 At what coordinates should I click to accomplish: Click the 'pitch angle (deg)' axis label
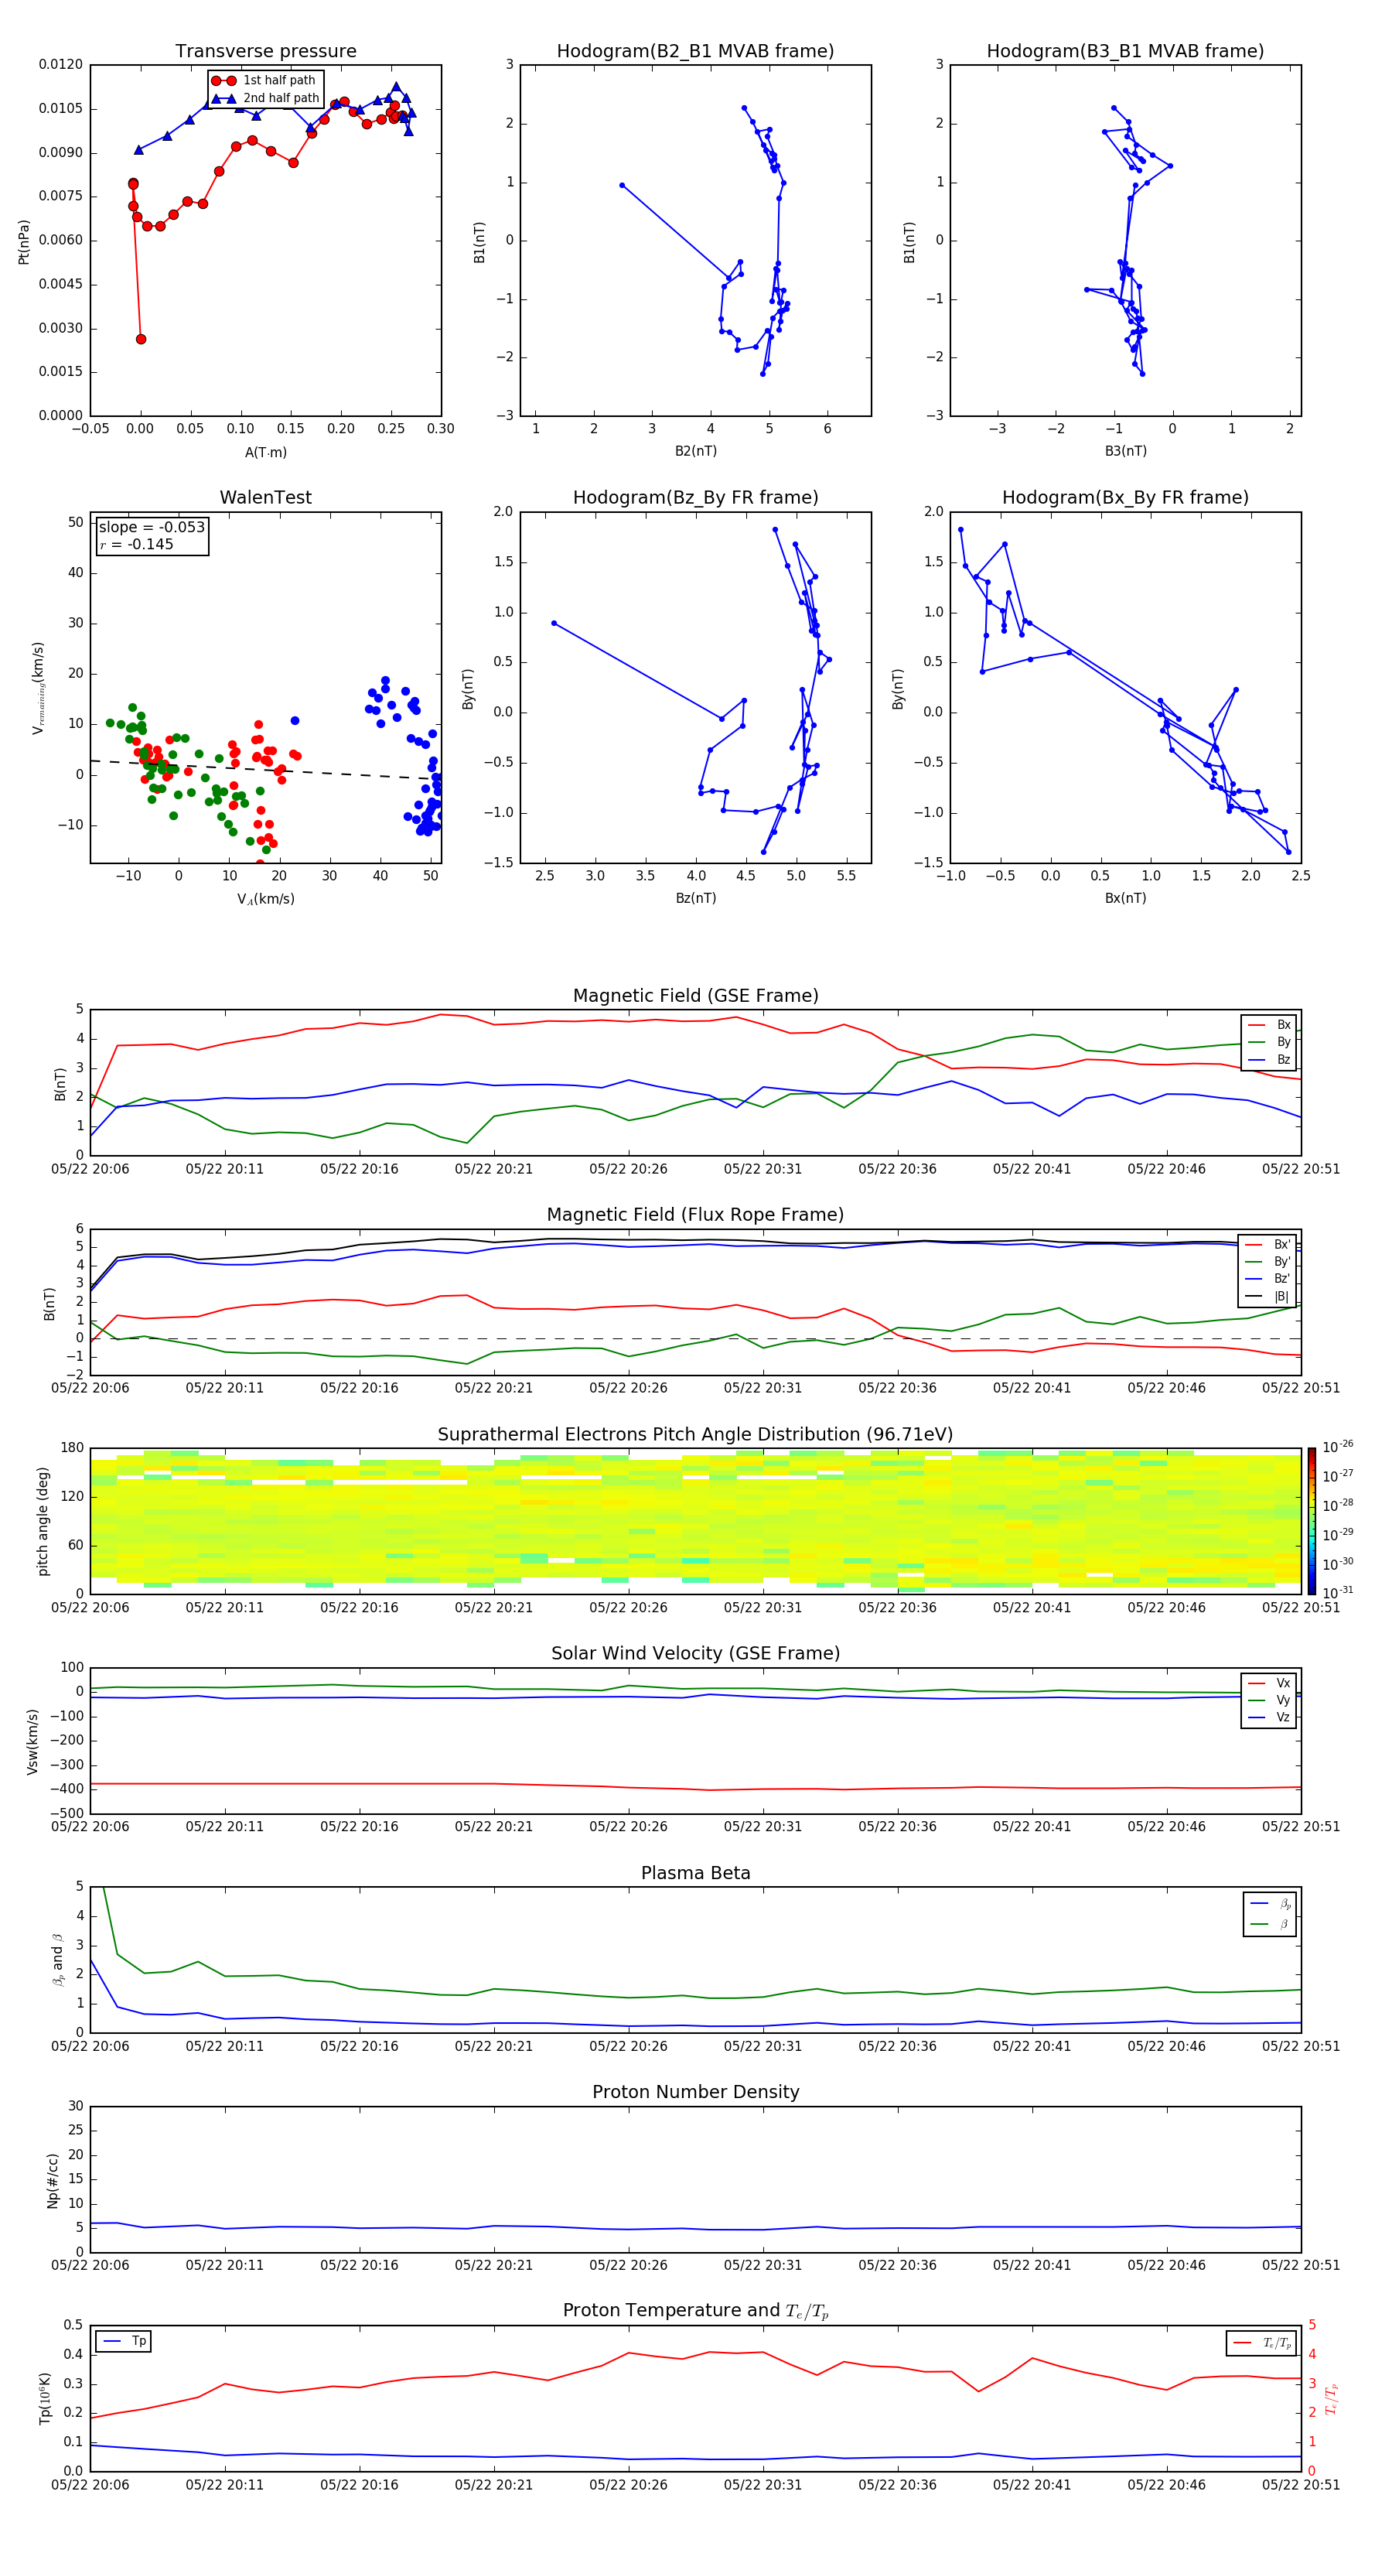pos(43,1521)
